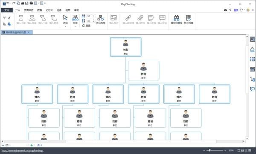Viewport: 256px width, 154px height.
Task: Open the edrawsoft orgcharting website link
Action: pyautogui.click(x=22, y=151)
